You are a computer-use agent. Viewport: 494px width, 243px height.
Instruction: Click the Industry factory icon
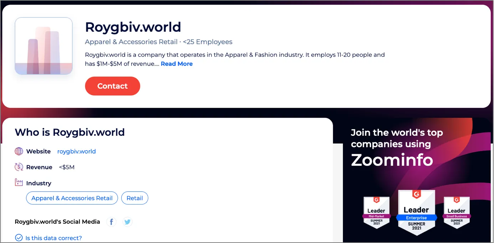19,183
